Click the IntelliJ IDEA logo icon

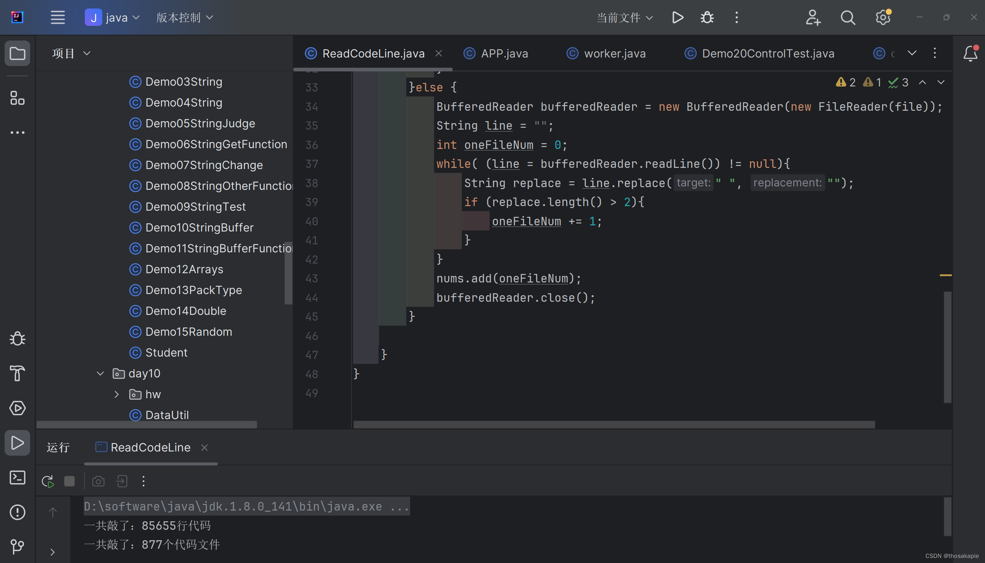(x=17, y=17)
